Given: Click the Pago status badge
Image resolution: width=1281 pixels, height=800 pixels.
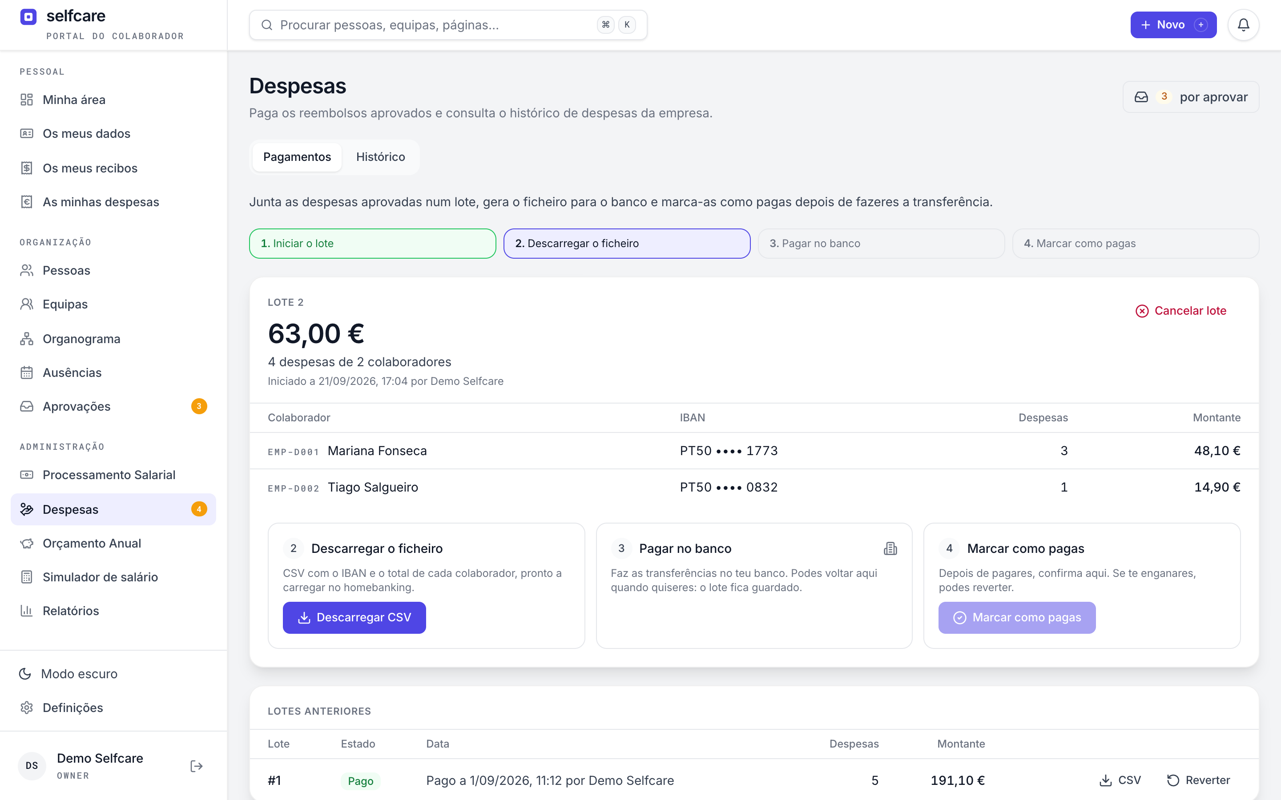Looking at the screenshot, I should click(360, 781).
